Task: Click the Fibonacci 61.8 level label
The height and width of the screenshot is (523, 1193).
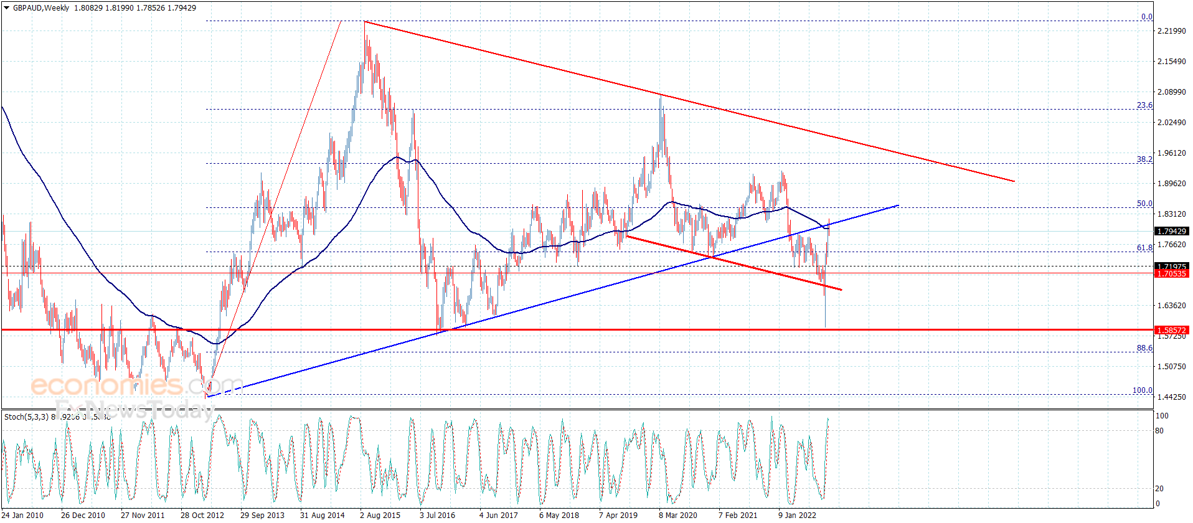Action: pos(1144,248)
